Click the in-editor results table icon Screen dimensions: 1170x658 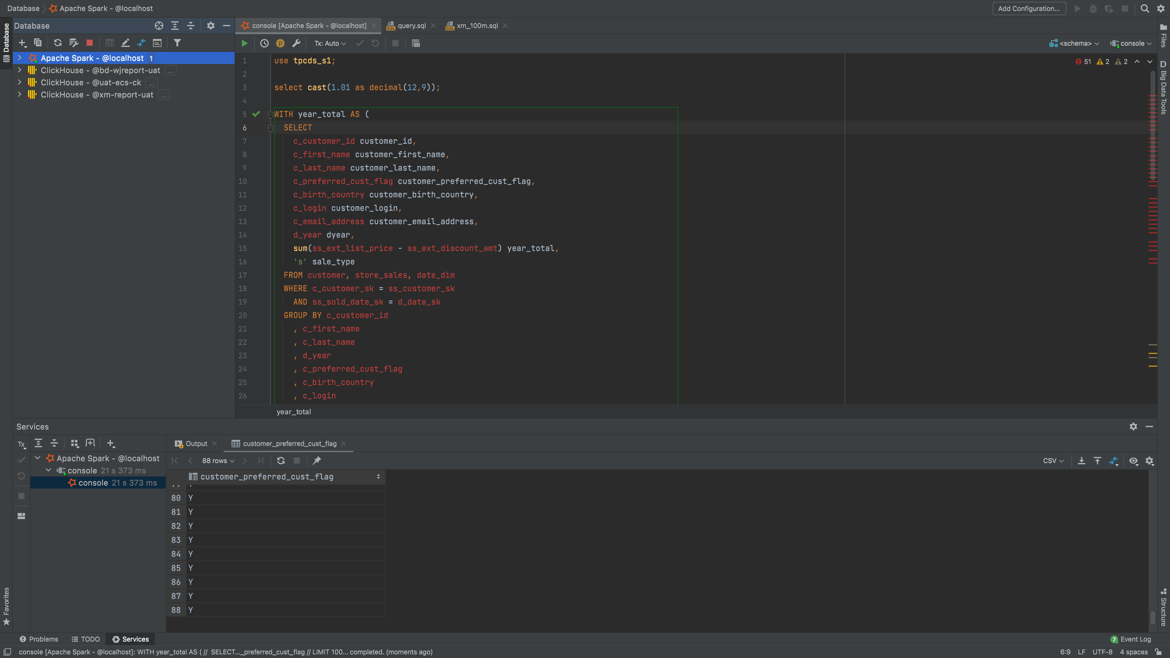pos(416,44)
